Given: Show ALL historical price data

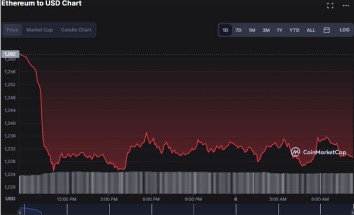Looking at the screenshot, I should (311, 30).
